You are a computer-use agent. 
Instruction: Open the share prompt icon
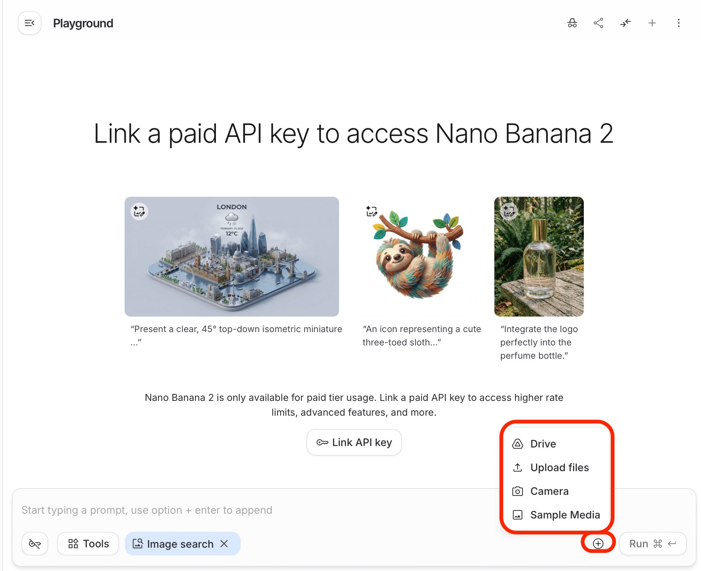(598, 23)
